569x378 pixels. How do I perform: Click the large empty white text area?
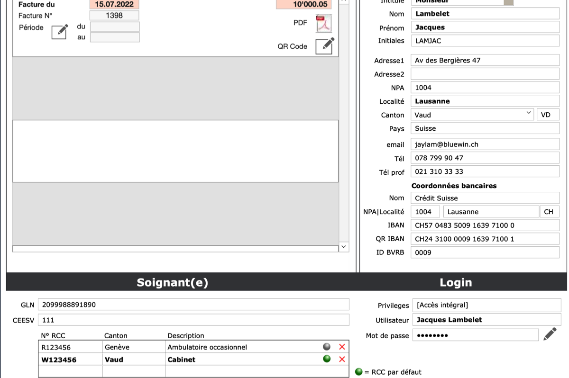coord(175,151)
